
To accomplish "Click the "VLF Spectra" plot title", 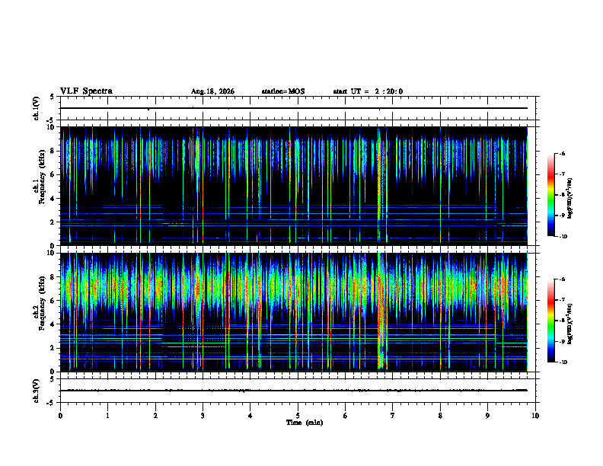I will pos(86,91).
